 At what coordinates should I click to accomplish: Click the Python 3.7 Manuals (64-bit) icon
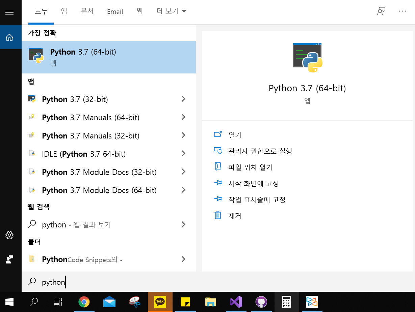[32, 117]
